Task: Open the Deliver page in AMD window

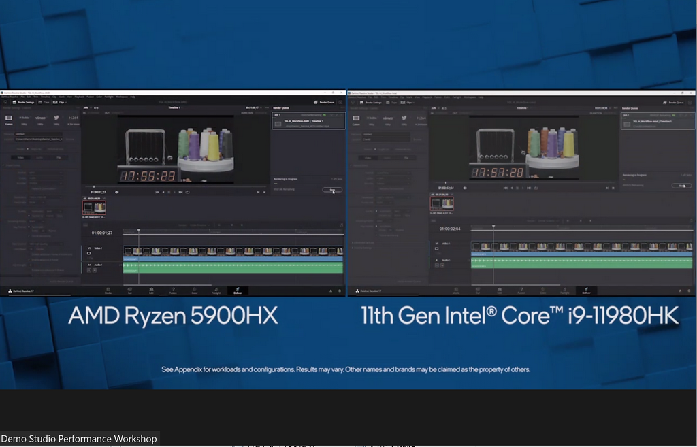Action: coord(238,291)
